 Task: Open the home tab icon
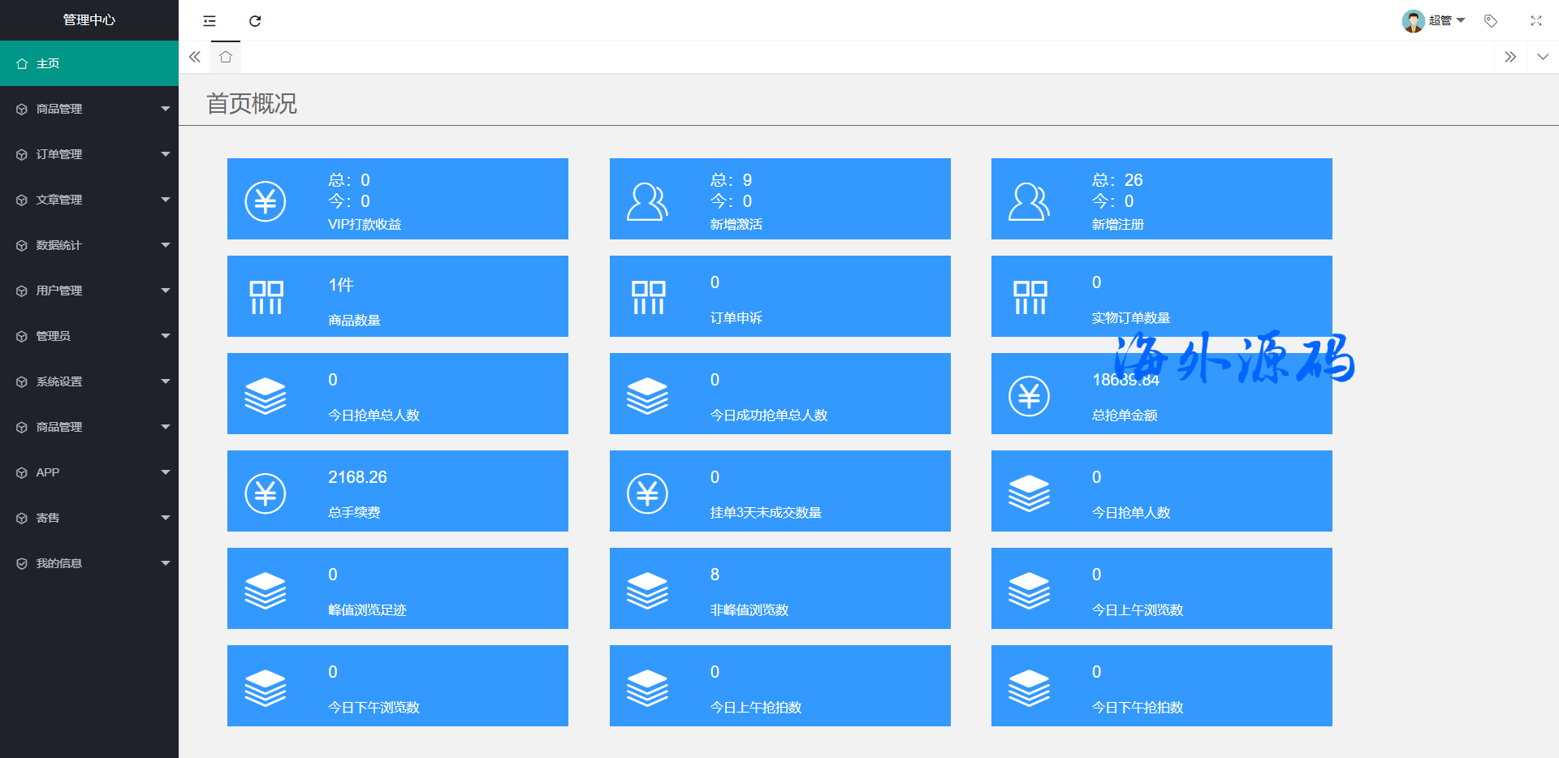click(x=226, y=57)
